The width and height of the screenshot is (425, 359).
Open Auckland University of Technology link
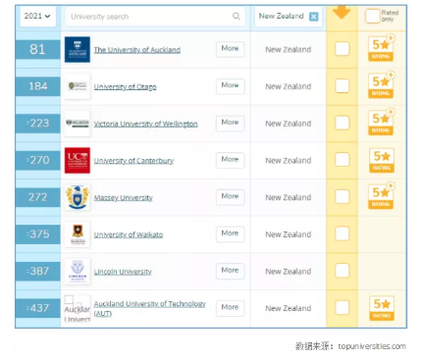coord(149,308)
